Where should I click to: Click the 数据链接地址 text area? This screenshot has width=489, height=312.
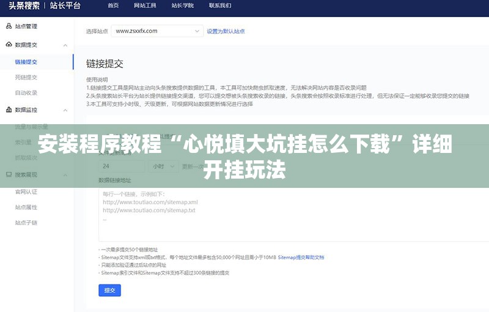[294, 214]
